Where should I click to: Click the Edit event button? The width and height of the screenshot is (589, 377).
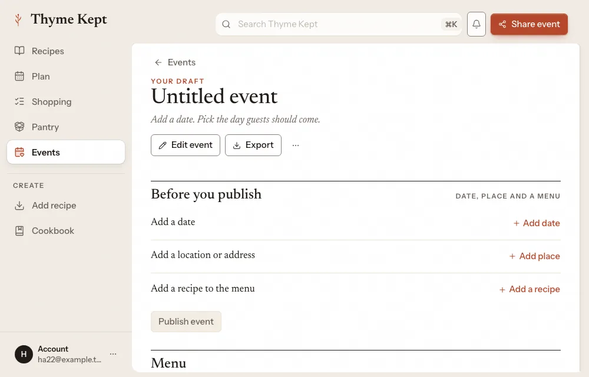click(x=185, y=145)
